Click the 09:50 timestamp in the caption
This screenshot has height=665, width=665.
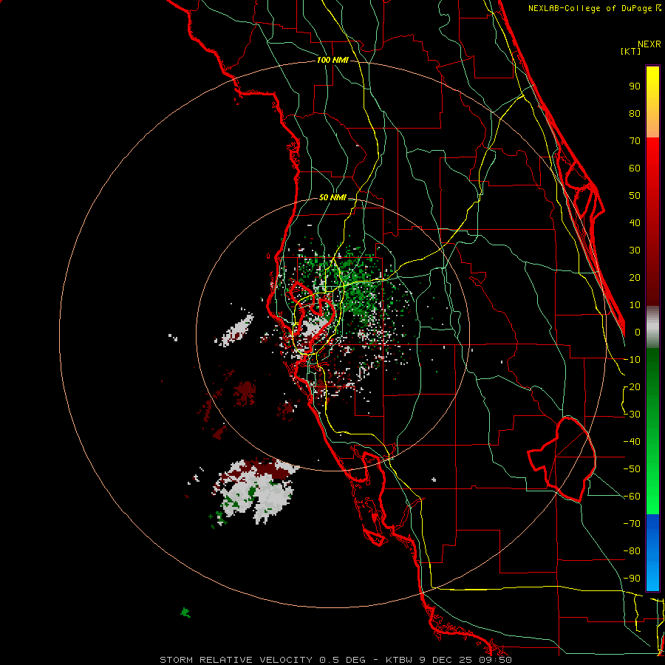tap(495, 660)
